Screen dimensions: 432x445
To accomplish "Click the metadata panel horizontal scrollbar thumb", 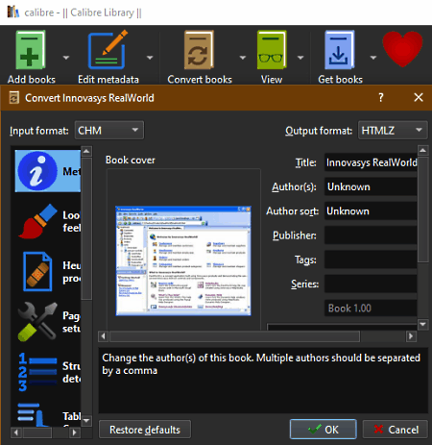I will coord(234,336).
